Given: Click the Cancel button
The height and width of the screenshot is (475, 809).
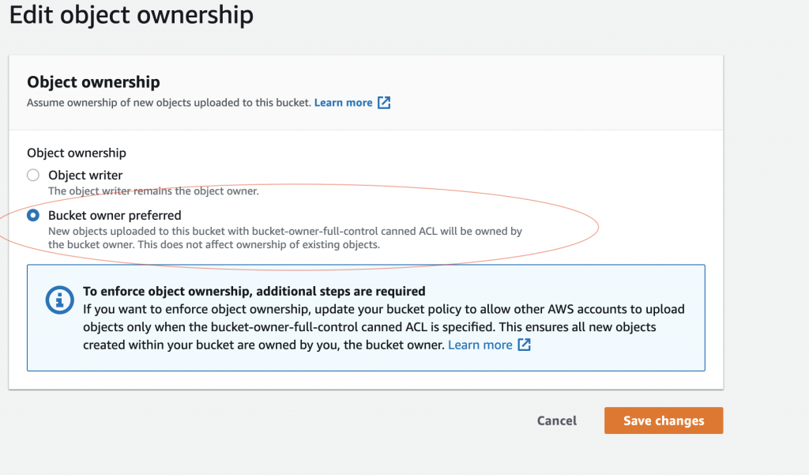Looking at the screenshot, I should pos(556,420).
